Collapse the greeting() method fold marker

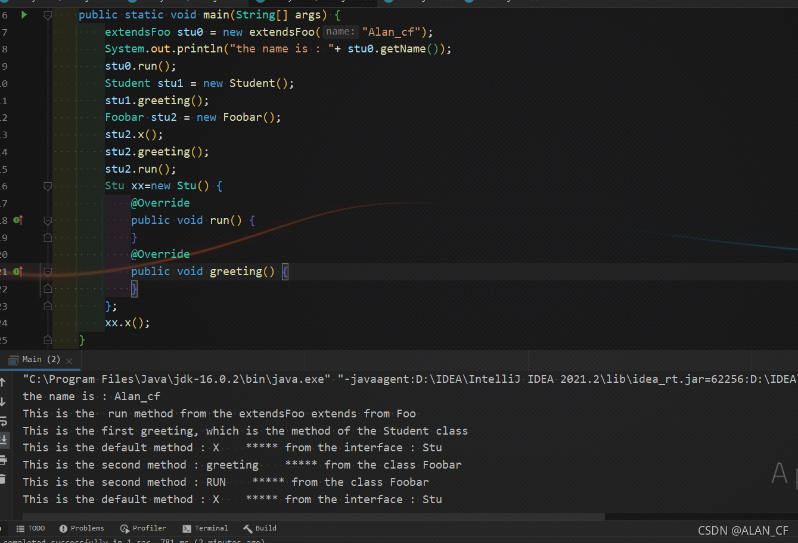48,272
